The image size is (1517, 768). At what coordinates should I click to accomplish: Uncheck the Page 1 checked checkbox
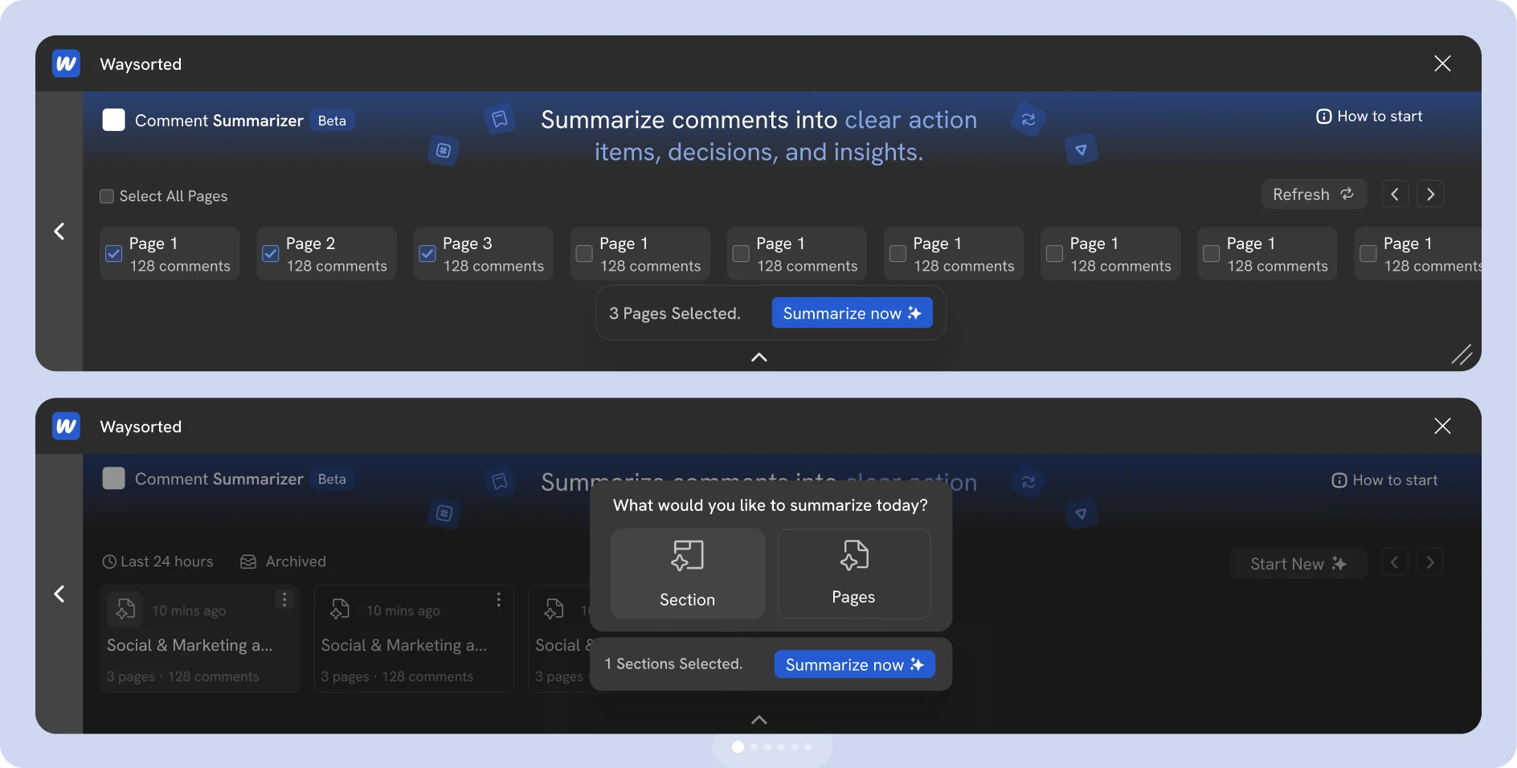(114, 254)
